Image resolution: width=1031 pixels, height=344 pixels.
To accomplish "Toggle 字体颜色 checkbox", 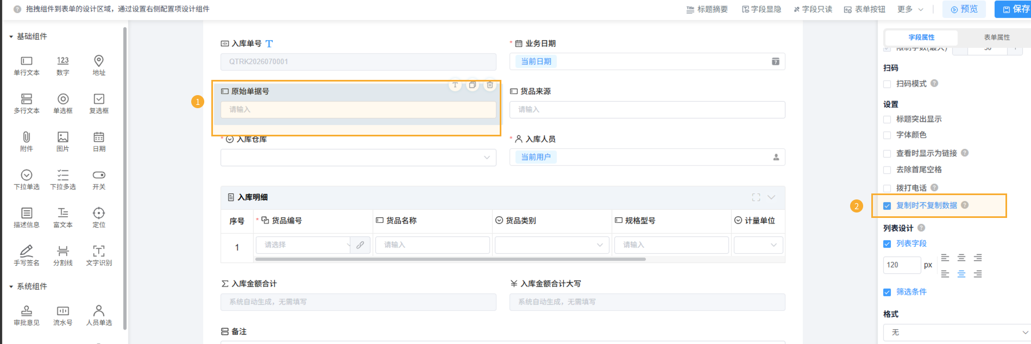I will (x=887, y=135).
